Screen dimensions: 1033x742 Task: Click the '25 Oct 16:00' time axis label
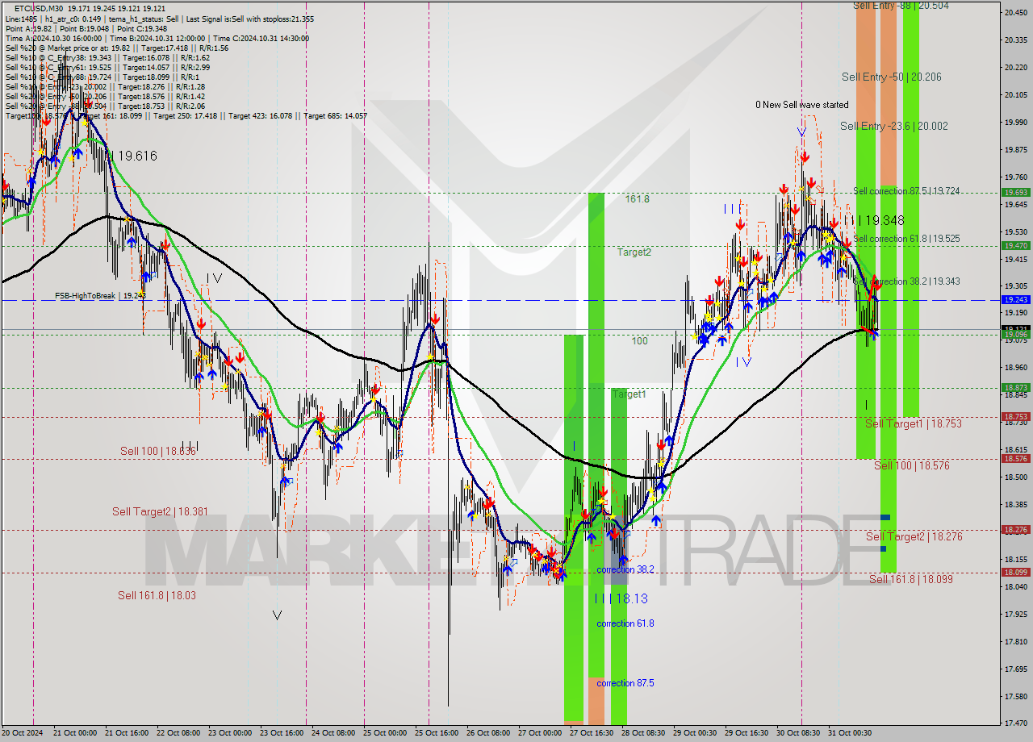[436, 733]
